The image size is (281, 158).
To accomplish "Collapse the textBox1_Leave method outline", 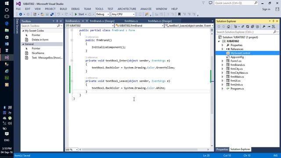I will point(72,81).
